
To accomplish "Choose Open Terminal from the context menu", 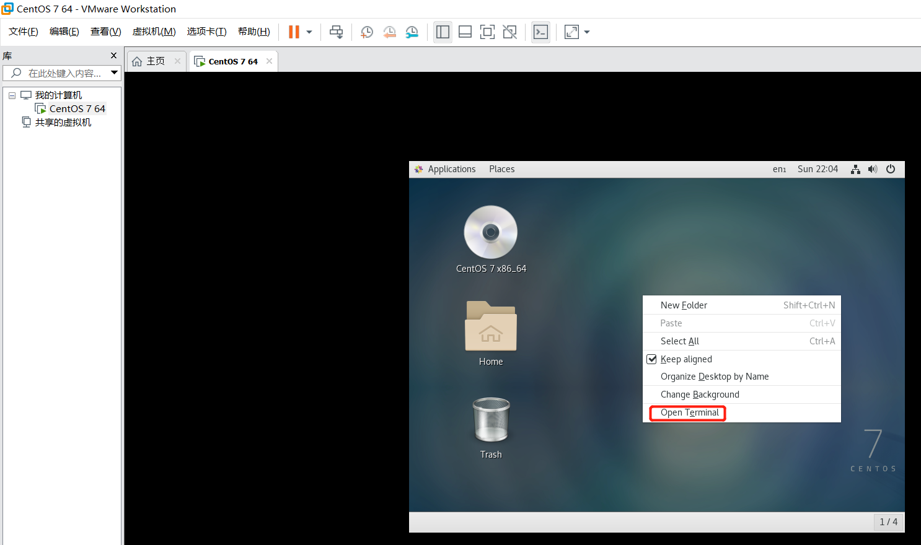I will tap(742, 412).
